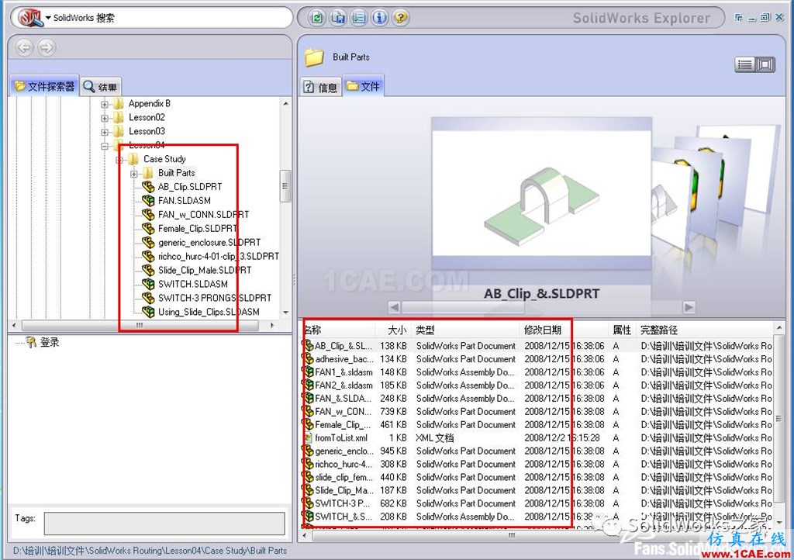The image size is (794, 560).
Task: Open the 文件 tab
Action: (x=363, y=86)
